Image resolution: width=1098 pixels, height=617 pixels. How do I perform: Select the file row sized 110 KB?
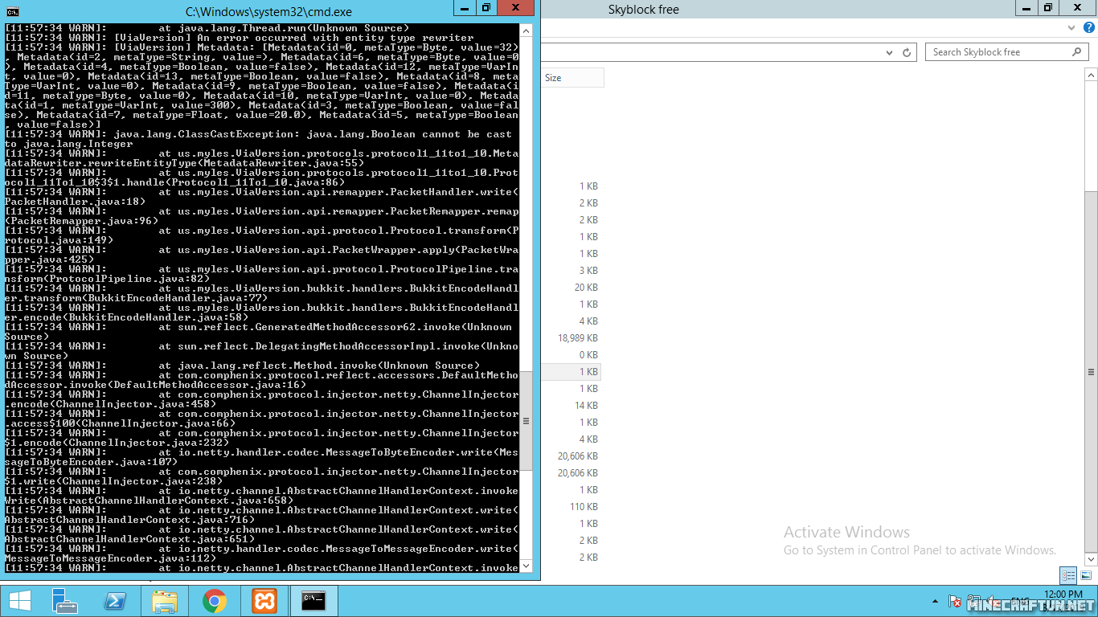point(571,507)
